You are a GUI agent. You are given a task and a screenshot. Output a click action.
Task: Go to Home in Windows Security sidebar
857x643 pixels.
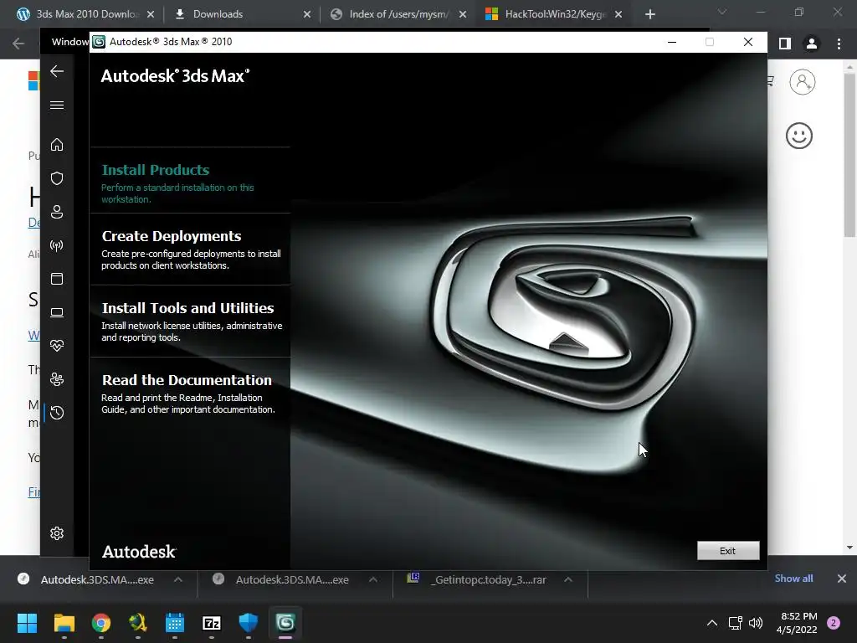[x=57, y=145]
